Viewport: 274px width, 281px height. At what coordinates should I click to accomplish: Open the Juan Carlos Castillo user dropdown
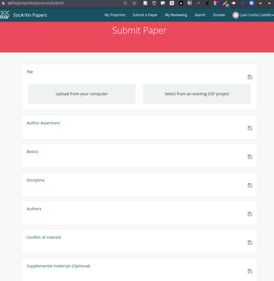coord(253,15)
